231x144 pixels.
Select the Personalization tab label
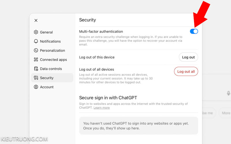coord(53,50)
